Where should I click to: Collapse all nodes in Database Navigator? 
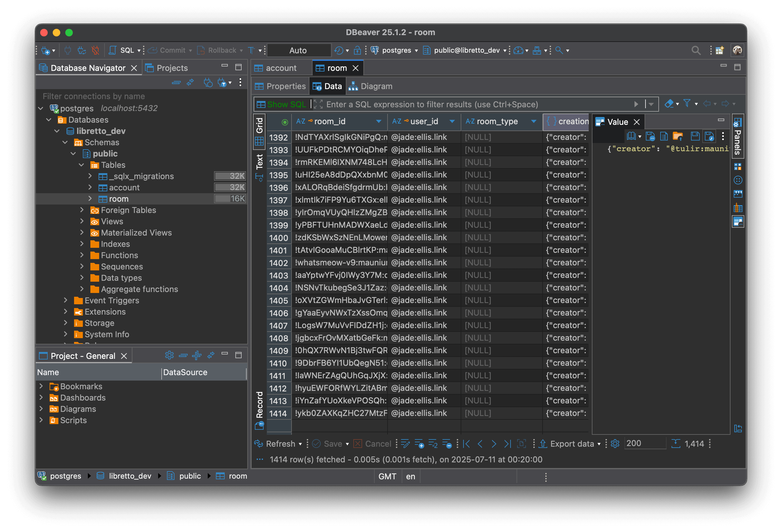(x=176, y=82)
